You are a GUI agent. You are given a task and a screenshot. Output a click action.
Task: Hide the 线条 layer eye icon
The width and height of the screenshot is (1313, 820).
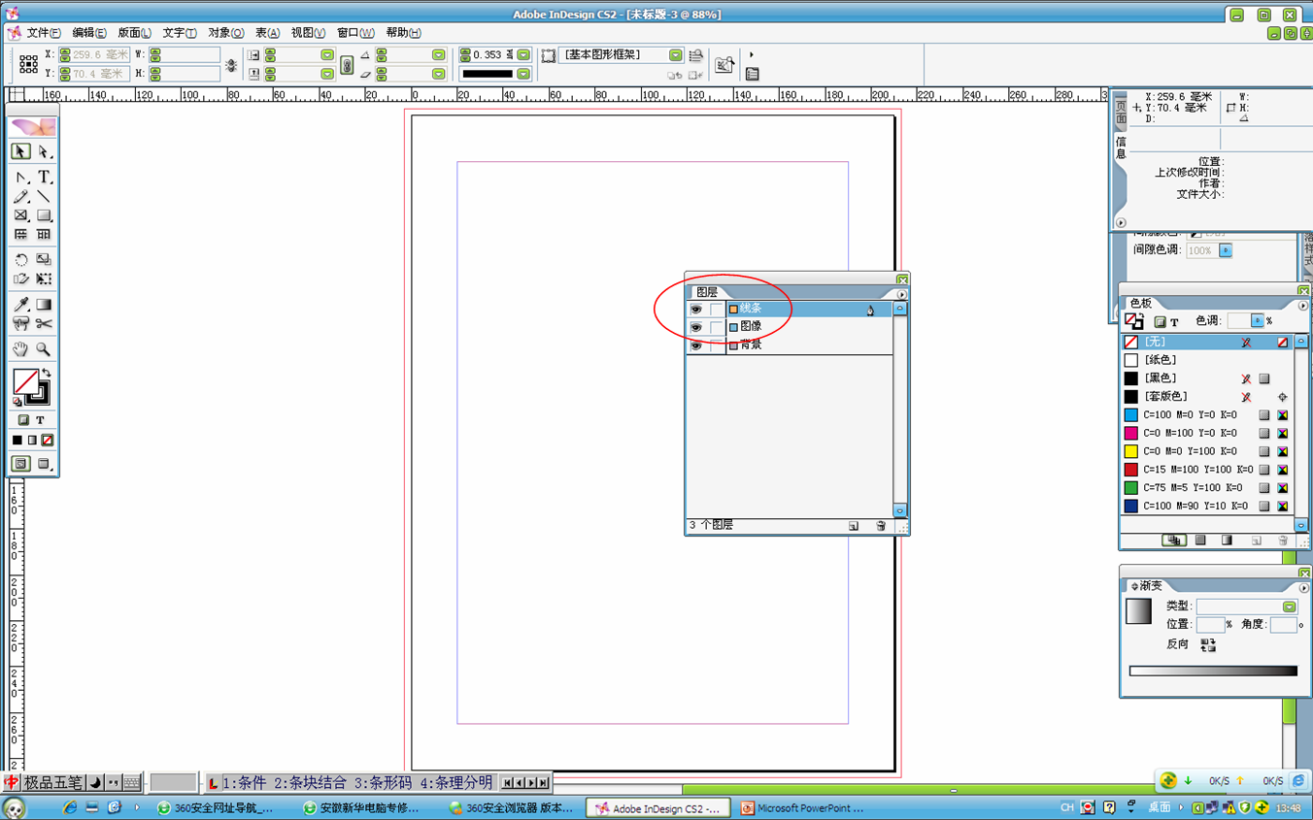pyautogui.click(x=696, y=310)
